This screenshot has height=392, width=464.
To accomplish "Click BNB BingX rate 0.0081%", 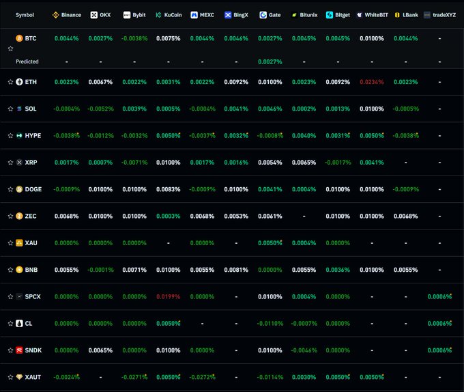I will click(236, 270).
